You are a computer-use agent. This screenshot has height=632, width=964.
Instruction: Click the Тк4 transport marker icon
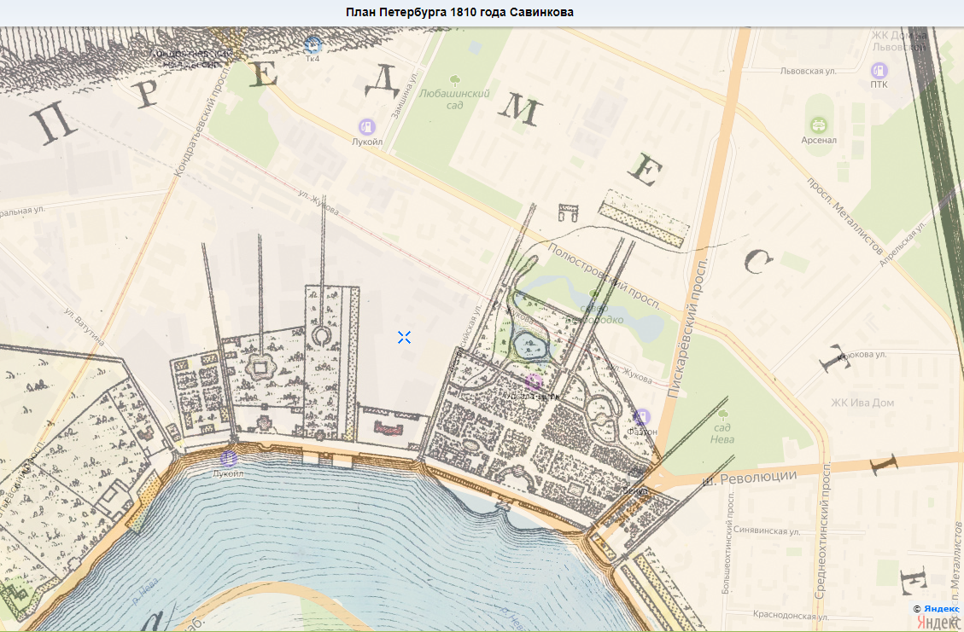pos(313,44)
